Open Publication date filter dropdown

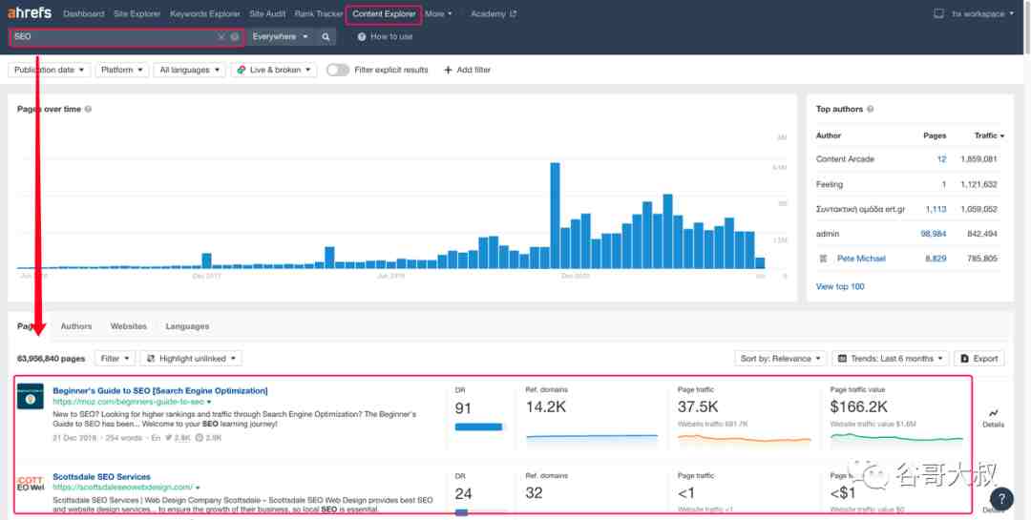pos(50,70)
